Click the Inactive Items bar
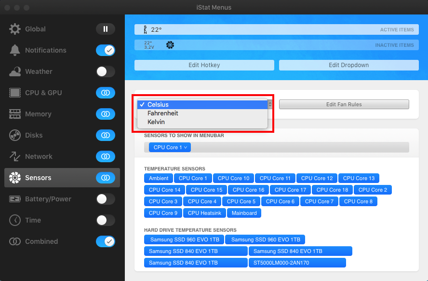This screenshot has width=428, height=281. 277,45
